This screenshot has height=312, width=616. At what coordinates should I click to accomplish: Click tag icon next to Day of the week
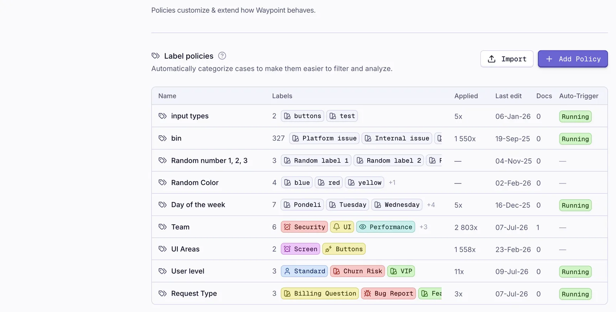pyautogui.click(x=162, y=205)
